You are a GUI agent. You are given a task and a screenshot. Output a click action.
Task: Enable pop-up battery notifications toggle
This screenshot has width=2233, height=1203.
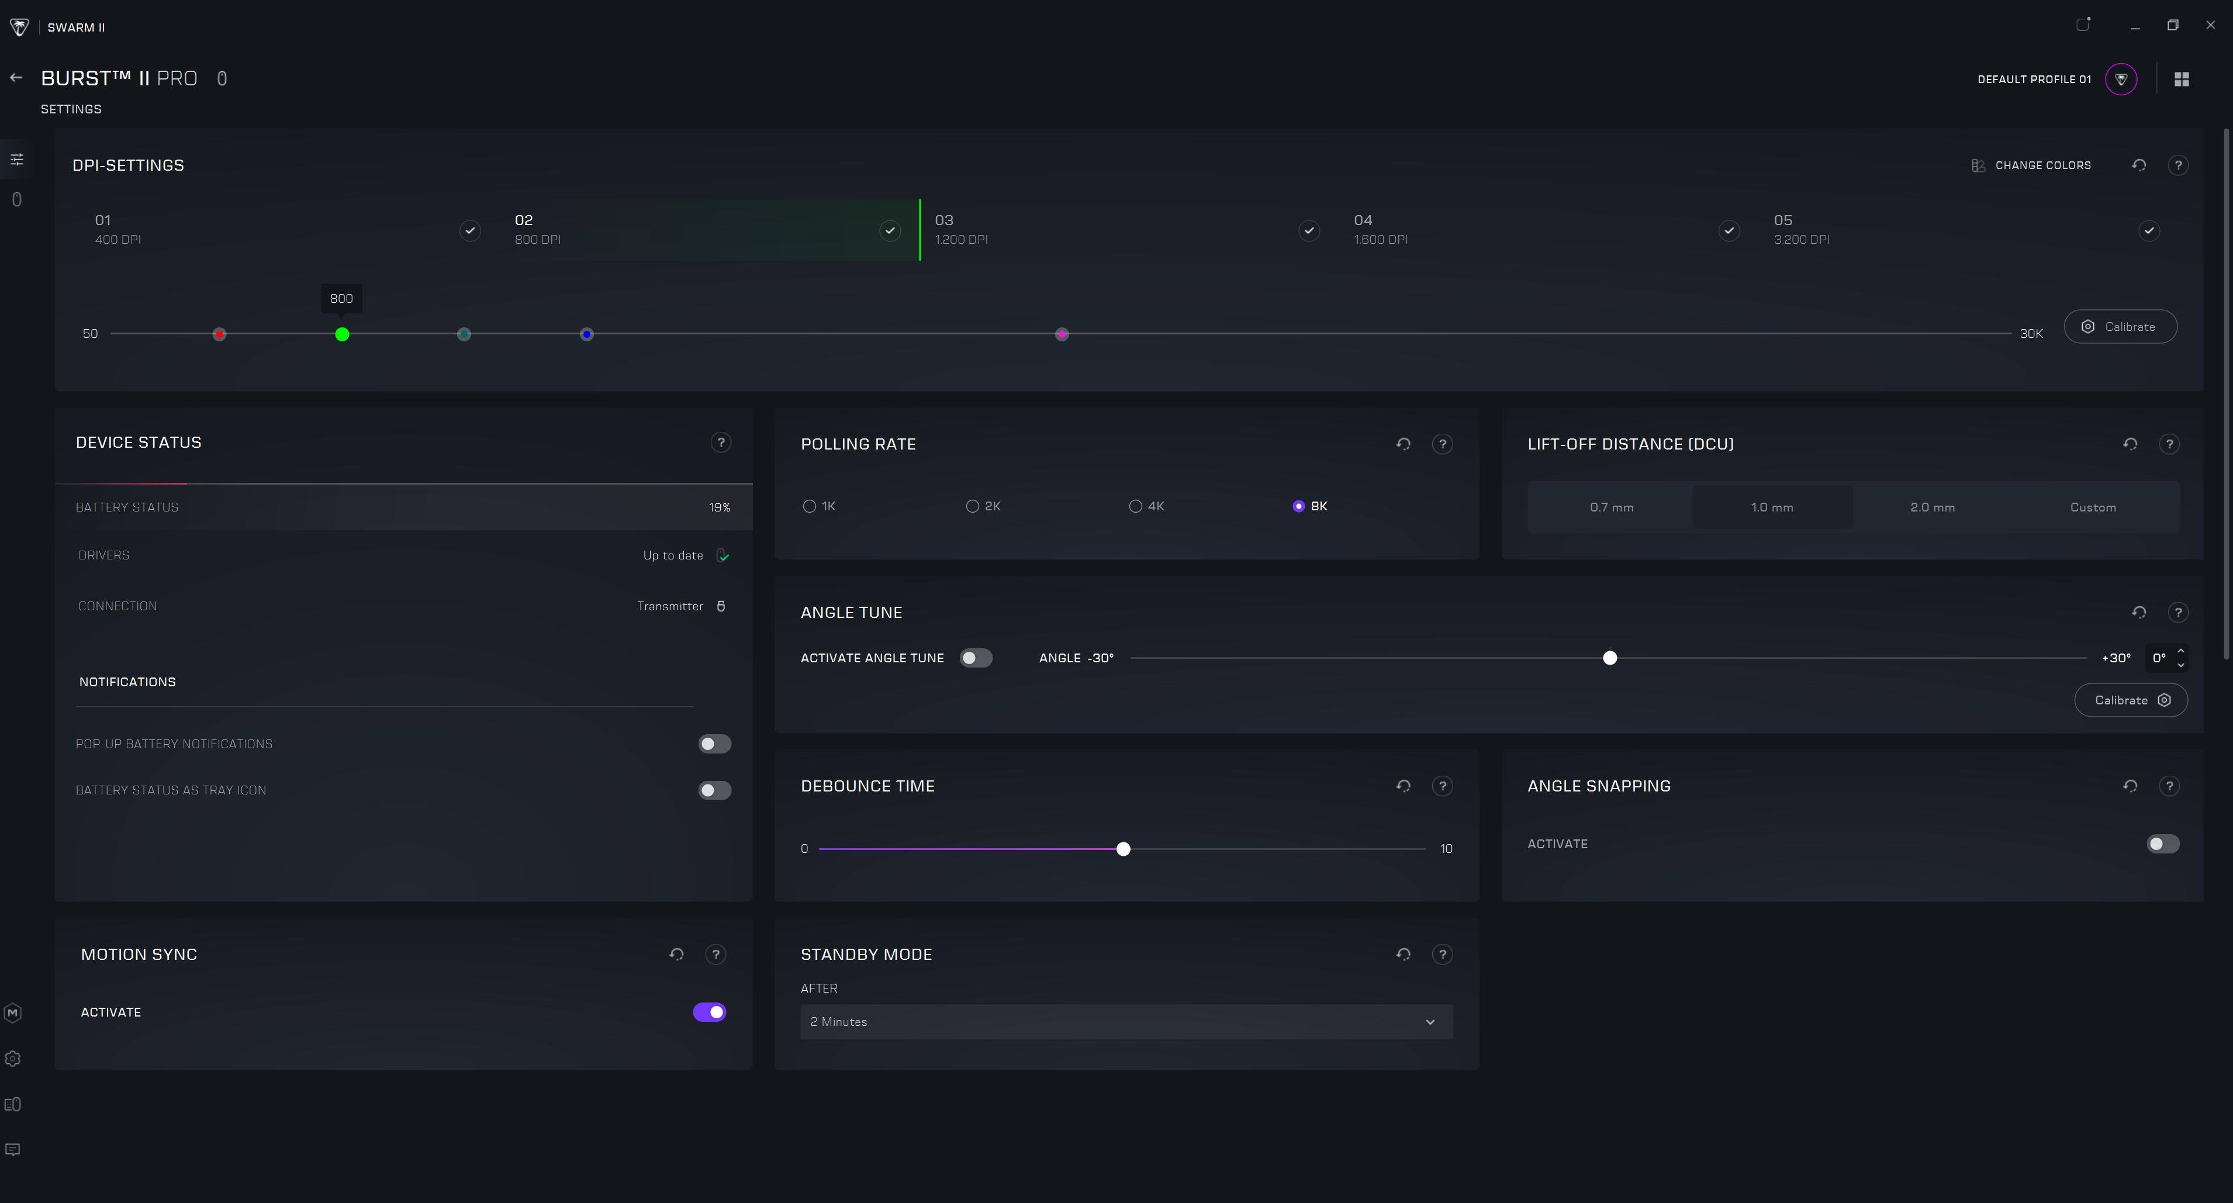pyautogui.click(x=714, y=744)
